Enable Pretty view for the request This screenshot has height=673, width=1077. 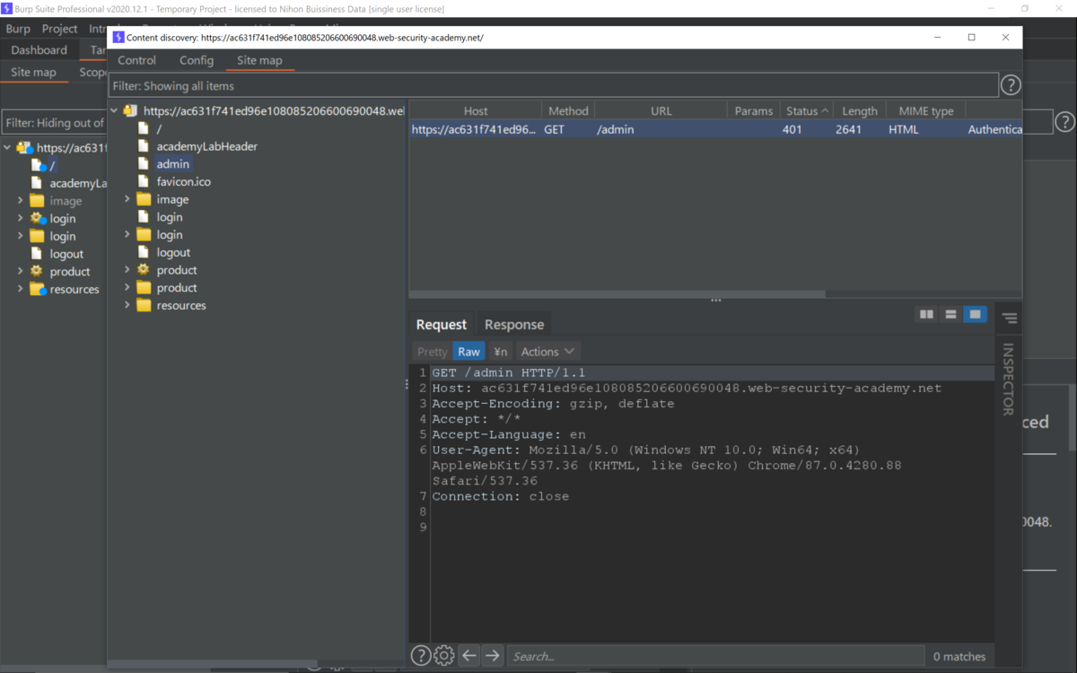(432, 352)
